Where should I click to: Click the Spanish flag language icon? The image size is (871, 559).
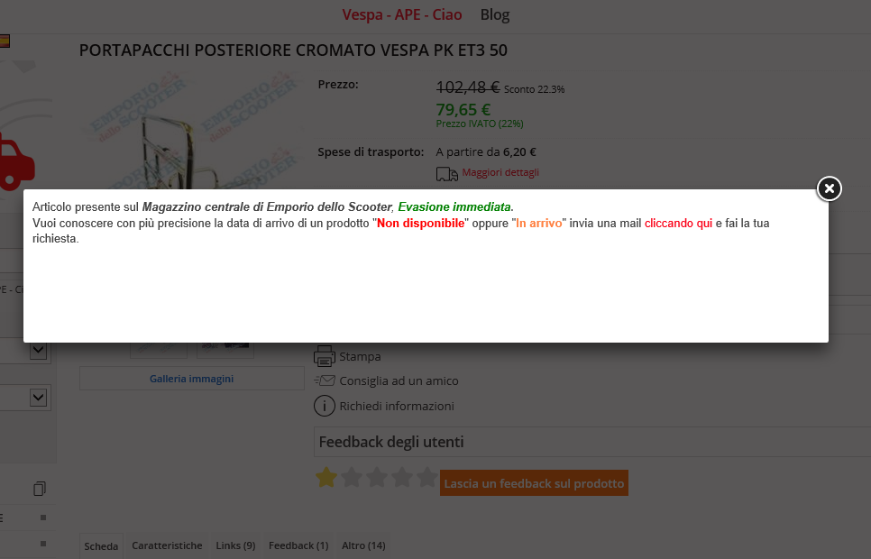pyautogui.click(x=5, y=41)
